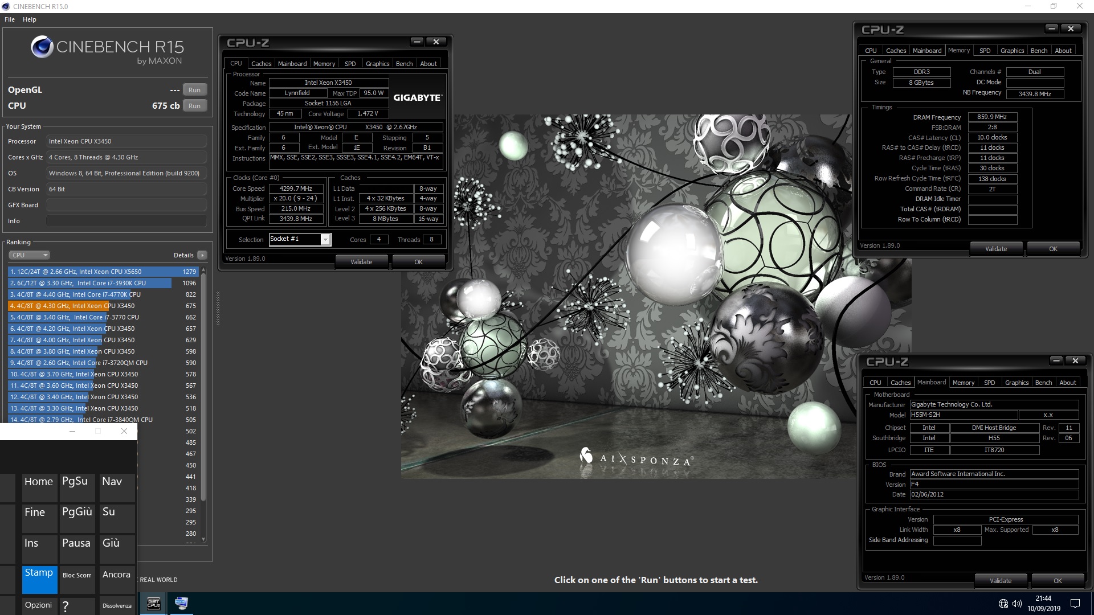The image size is (1094, 615).
Task: Click the Pausa key
Action: 77,549
